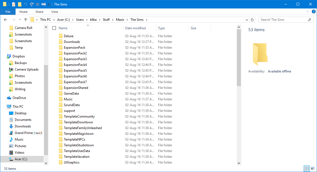Screen dimensions: 317x172
Task: Select the GameData folder
Action: tap(71, 94)
